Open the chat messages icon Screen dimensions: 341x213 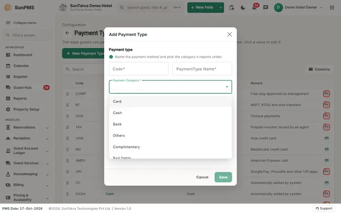[x=266, y=8]
